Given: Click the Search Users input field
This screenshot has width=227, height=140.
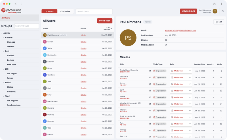Looking at the screenshot, I should click(x=94, y=11).
